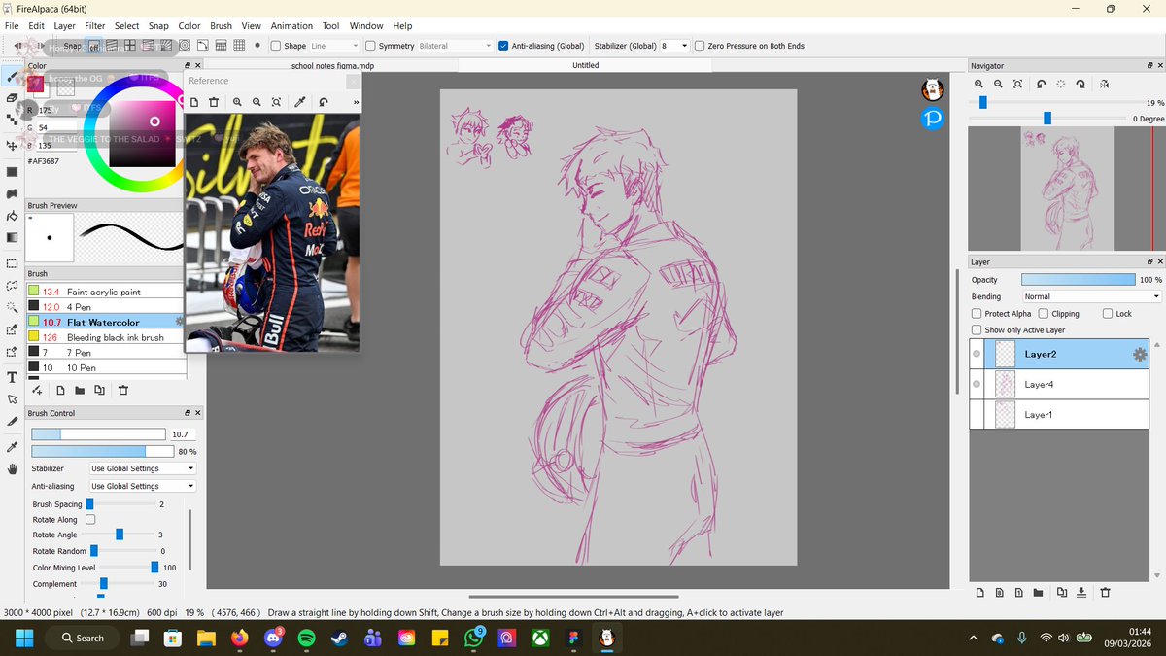Open the Filter menu

[x=94, y=25]
